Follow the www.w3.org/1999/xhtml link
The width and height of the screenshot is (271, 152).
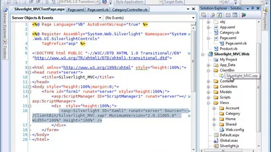(97, 68)
